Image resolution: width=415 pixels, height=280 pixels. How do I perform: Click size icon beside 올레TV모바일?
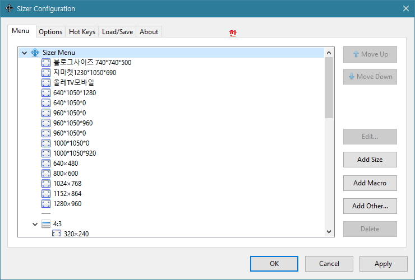tap(46, 83)
